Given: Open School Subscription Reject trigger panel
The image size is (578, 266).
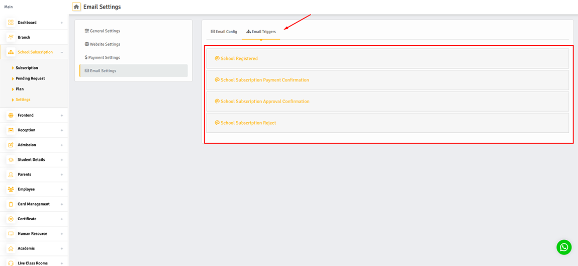Looking at the screenshot, I should 248,123.
